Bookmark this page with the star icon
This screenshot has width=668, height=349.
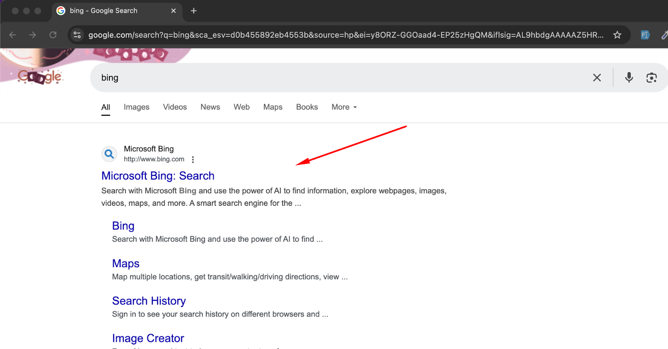617,35
